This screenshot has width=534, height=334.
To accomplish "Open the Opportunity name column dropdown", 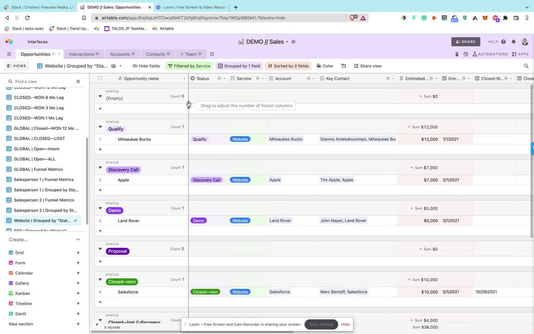I will [184, 78].
